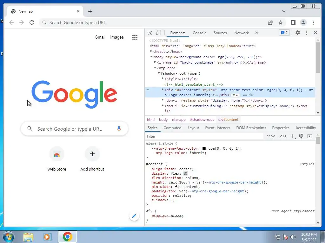Expand the head element node
Viewport: 325px width, 243px height.
click(151, 51)
